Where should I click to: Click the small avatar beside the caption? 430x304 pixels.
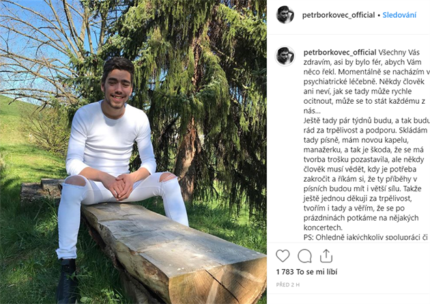point(285,56)
